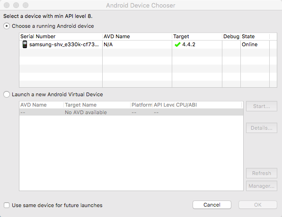Click the Debug column header
The height and width of the screenshot is (217, 282).
231,36
